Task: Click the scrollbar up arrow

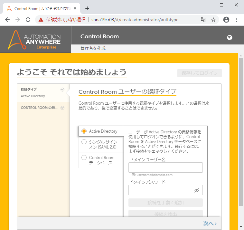Action: coord(241,56)
